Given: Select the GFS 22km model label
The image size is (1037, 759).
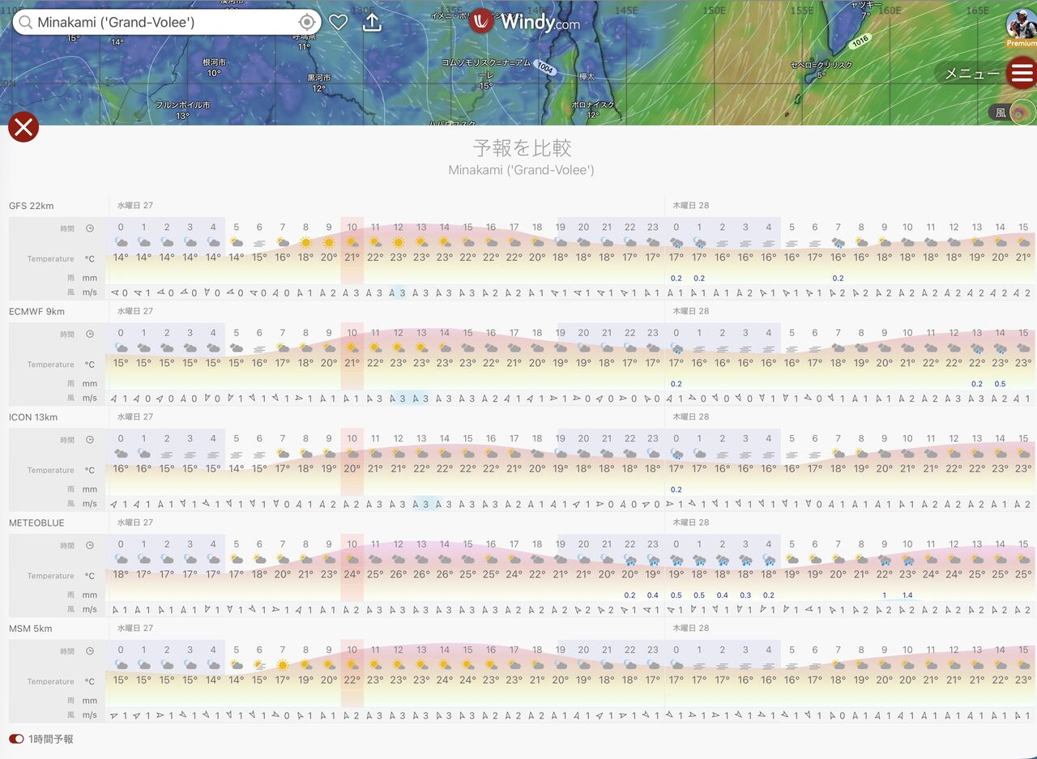Looking at the screenshot, I should 32,206.
